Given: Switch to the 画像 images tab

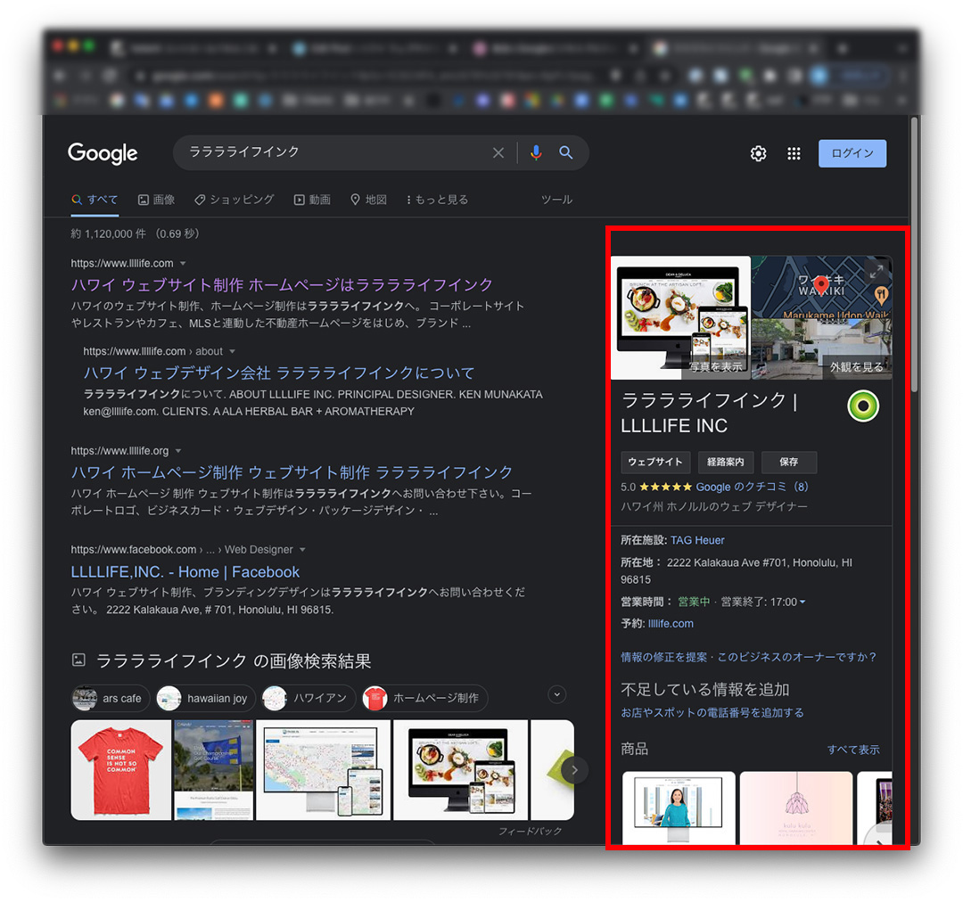Looking at the screenshot, I should click(156, 200).
